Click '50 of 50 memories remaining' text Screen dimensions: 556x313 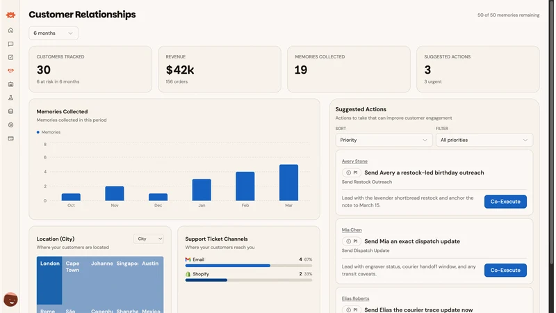508,15
